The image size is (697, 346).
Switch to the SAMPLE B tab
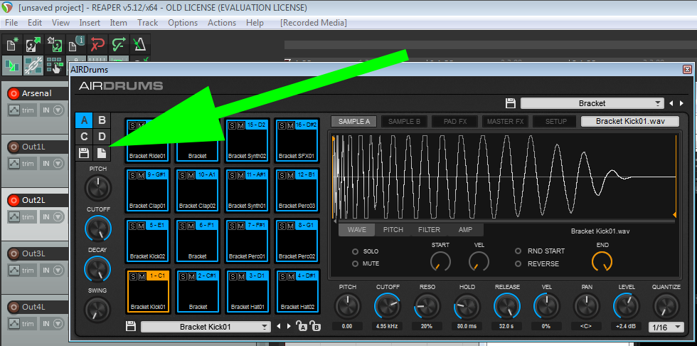click(404, 122)
